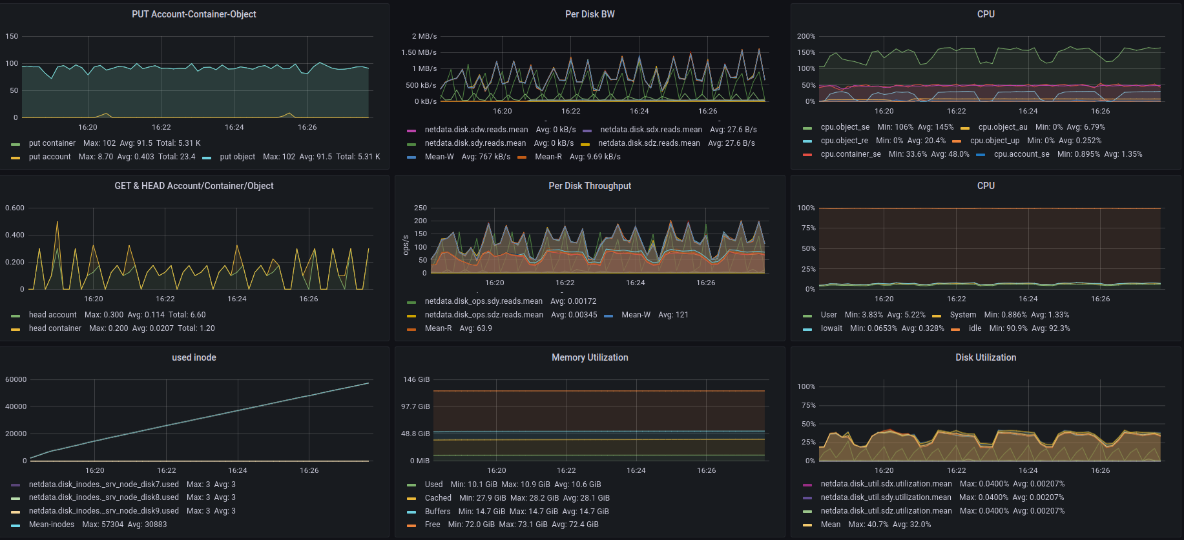
Task: Click color marker for netdata.disk.sdw.reads.mean
Action: point(411,130)
